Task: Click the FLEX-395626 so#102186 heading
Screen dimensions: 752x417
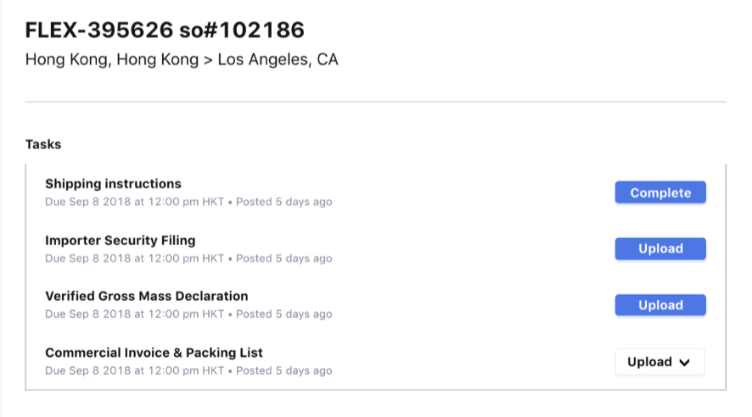Action: click(165, 31)
